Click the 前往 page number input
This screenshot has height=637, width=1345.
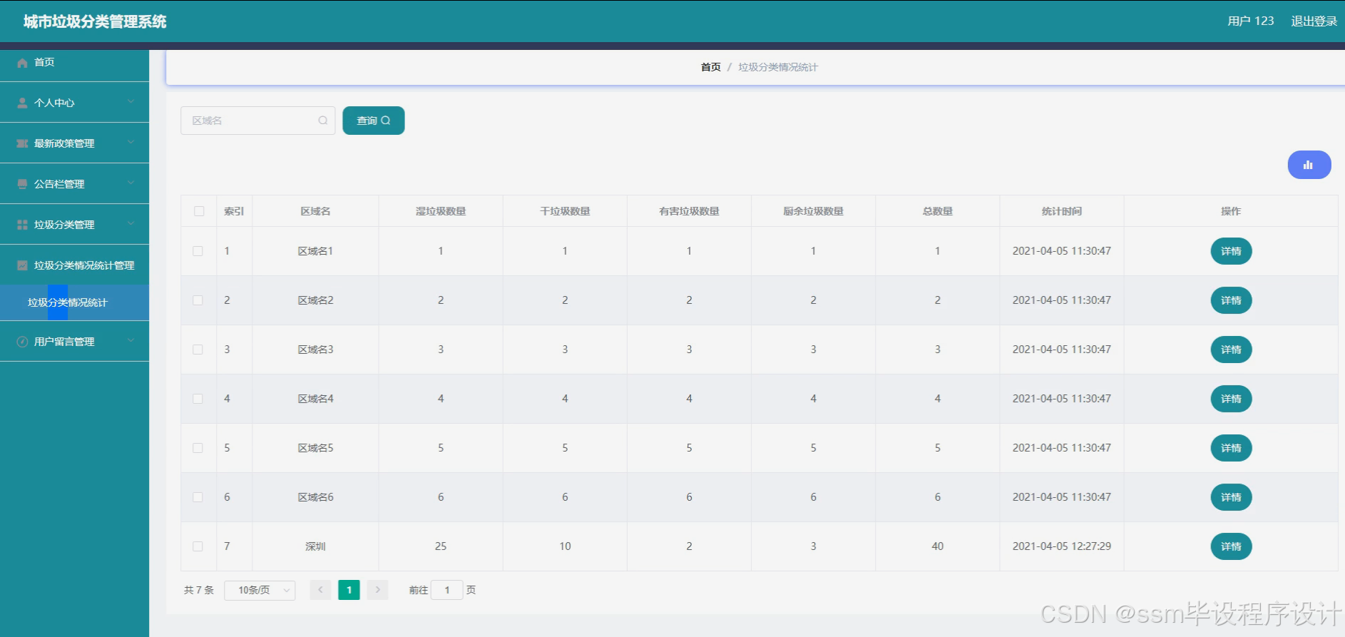(447, 590)
